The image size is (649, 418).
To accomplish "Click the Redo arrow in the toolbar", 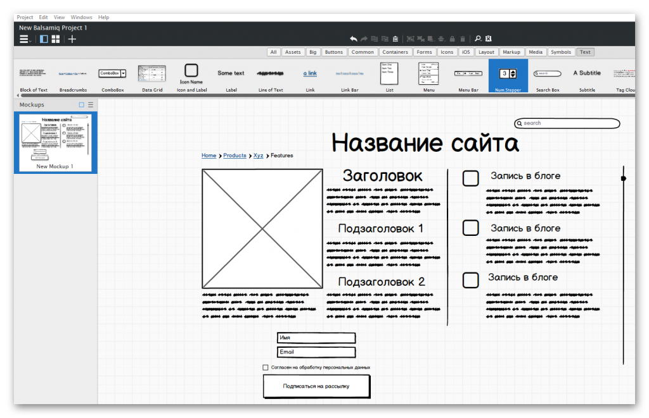I will [364, 39].
